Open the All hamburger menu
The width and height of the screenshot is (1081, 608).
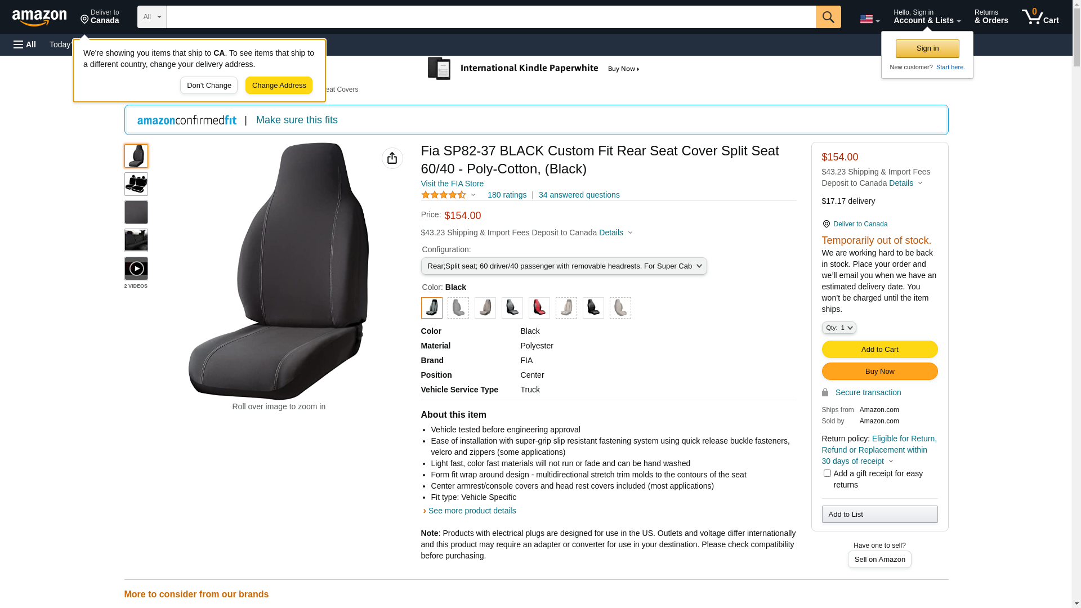click(25, 44)
